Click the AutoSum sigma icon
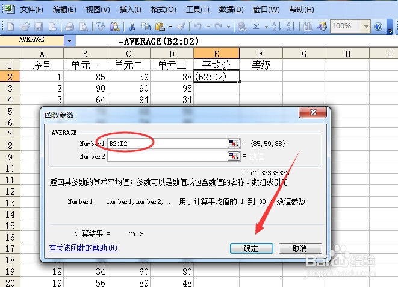398x287 pixels. (x=257, y=26)
